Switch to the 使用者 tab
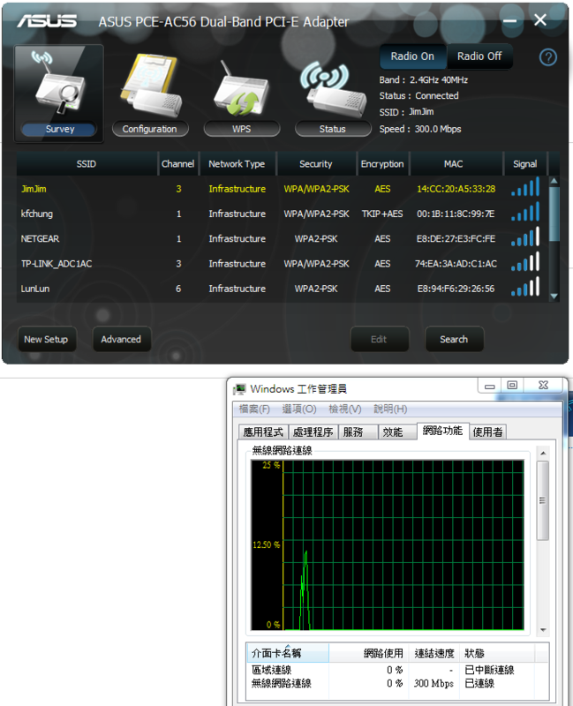The image size is (573, 706). 488,432
